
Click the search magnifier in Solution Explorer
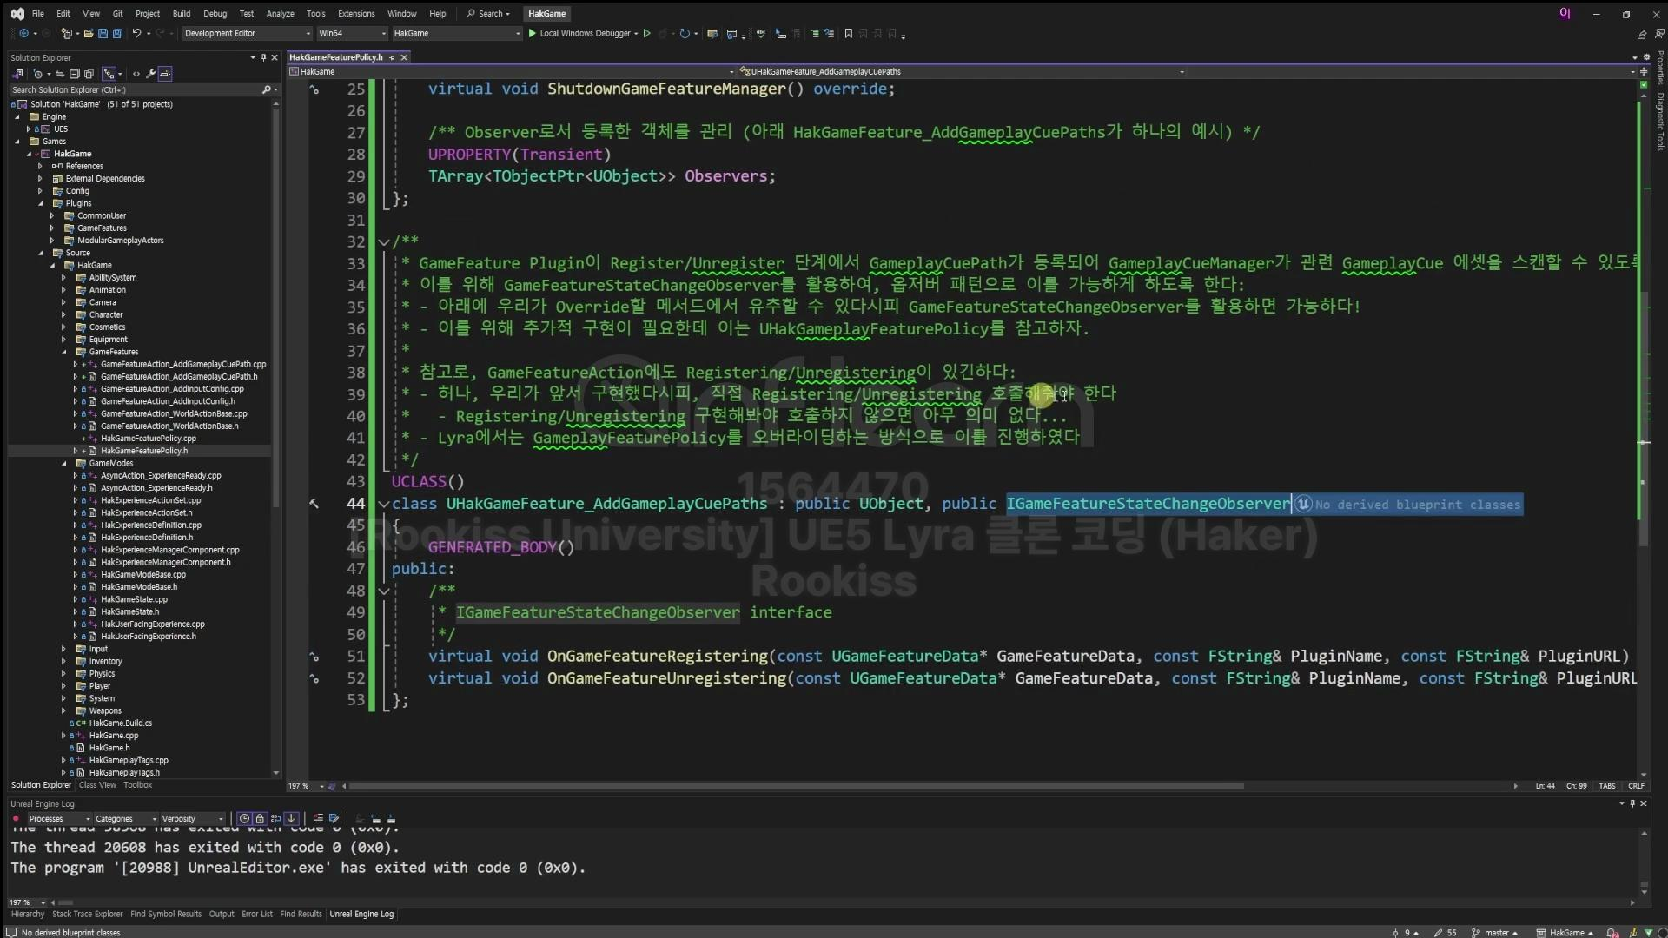[x=266, y=89]
